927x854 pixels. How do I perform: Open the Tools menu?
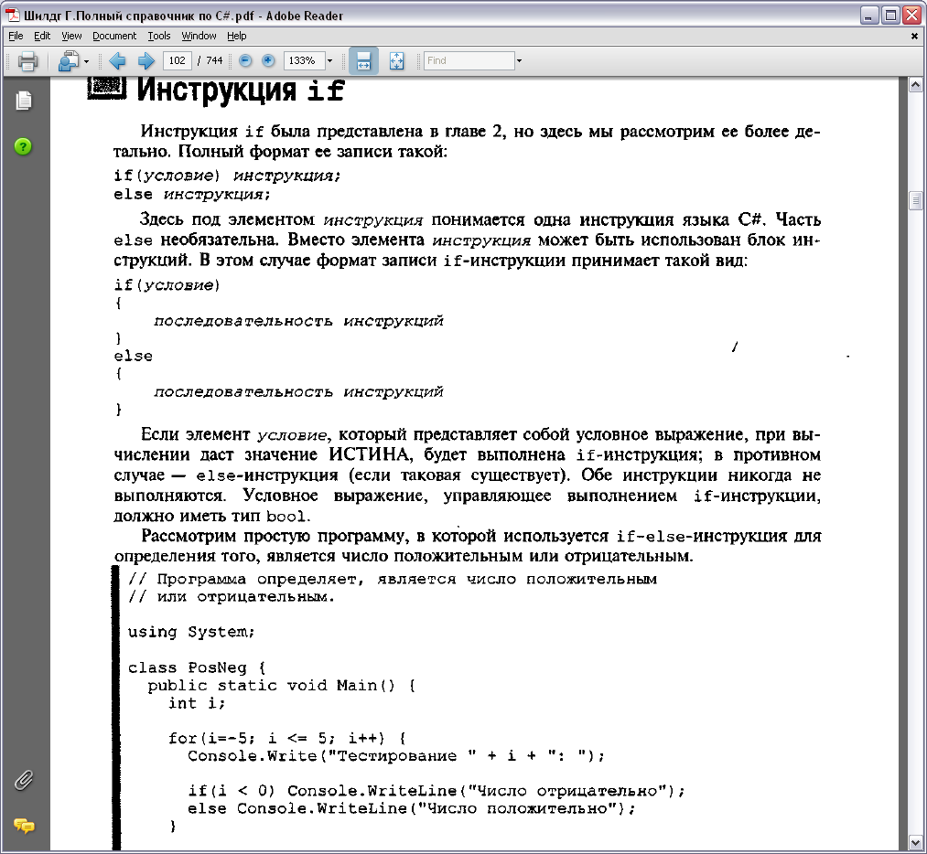(x=159, y=36)
